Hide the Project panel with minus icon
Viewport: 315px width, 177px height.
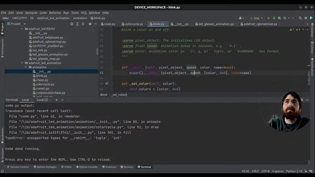[x=95, y=24]
